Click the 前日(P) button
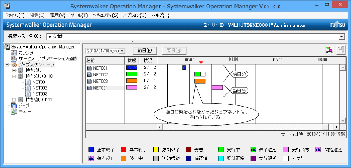The height and width of the screenshot is (168, 351). click(x=145, y=51)
